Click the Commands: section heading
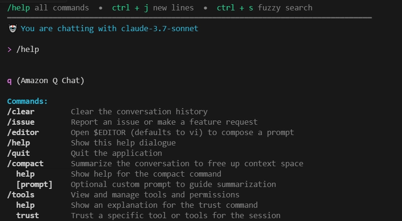Image resolution: width=402 pixels, height=221 pixels. click(x=28, y=101)
